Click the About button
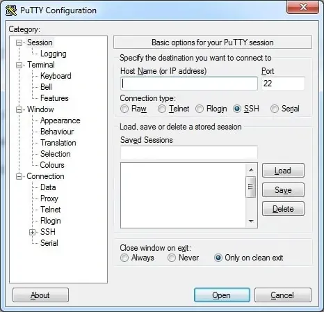This screenshot has height=312, width=324. point(40,295)
